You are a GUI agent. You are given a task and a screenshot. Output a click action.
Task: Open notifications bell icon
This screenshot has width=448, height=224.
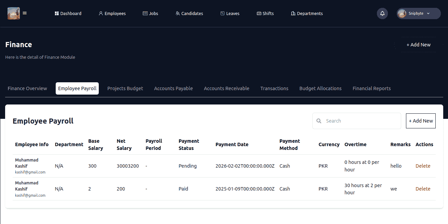click(382, 14)
